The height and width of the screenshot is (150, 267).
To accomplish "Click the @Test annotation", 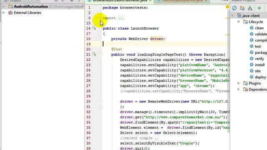I will 117,49.
